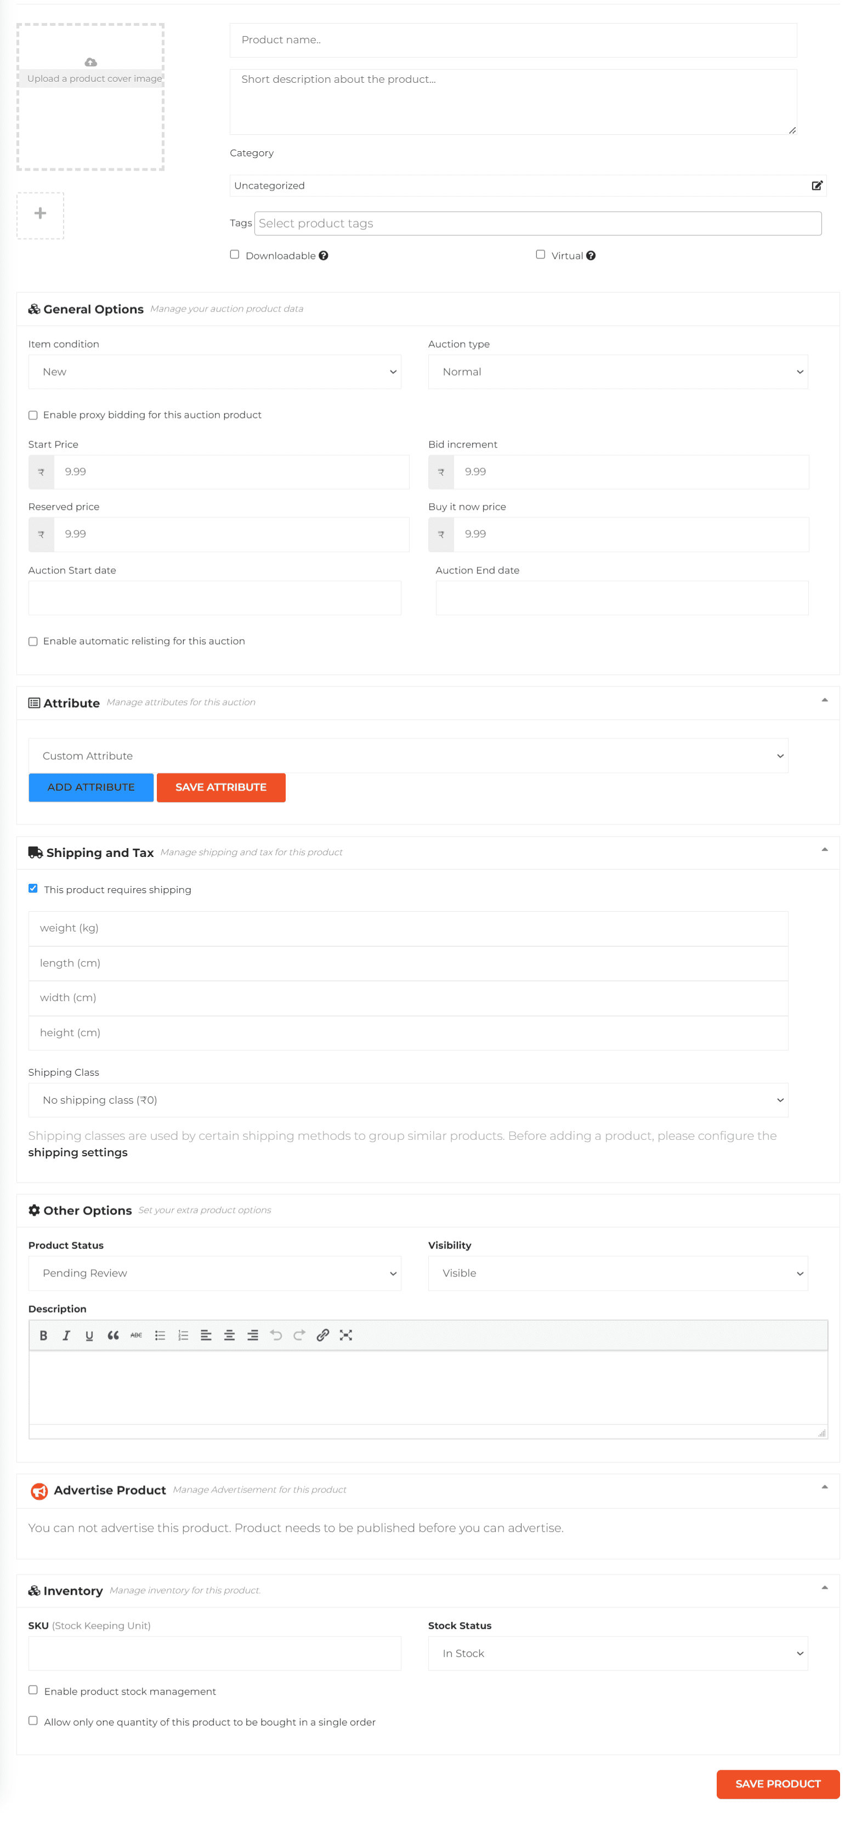This screenshot has height=1823, width=856.
Task: Click the insert link icon
Action: [322, 1334]
